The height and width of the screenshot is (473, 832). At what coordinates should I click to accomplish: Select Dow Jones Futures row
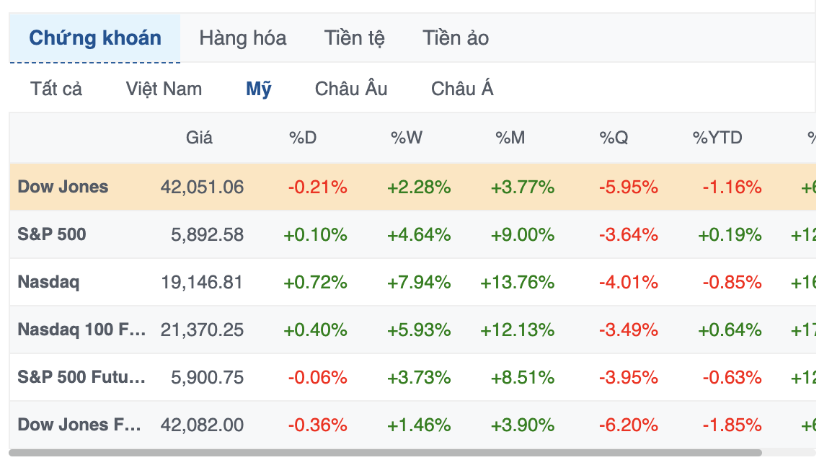[x=80, y=425]
